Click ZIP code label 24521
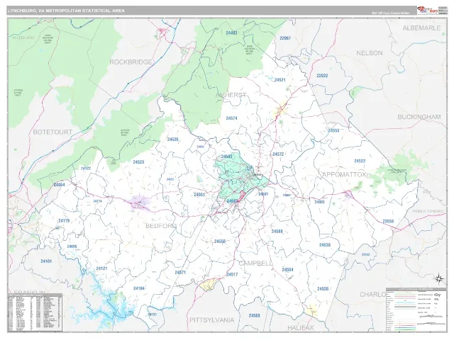 pos(279,80)
